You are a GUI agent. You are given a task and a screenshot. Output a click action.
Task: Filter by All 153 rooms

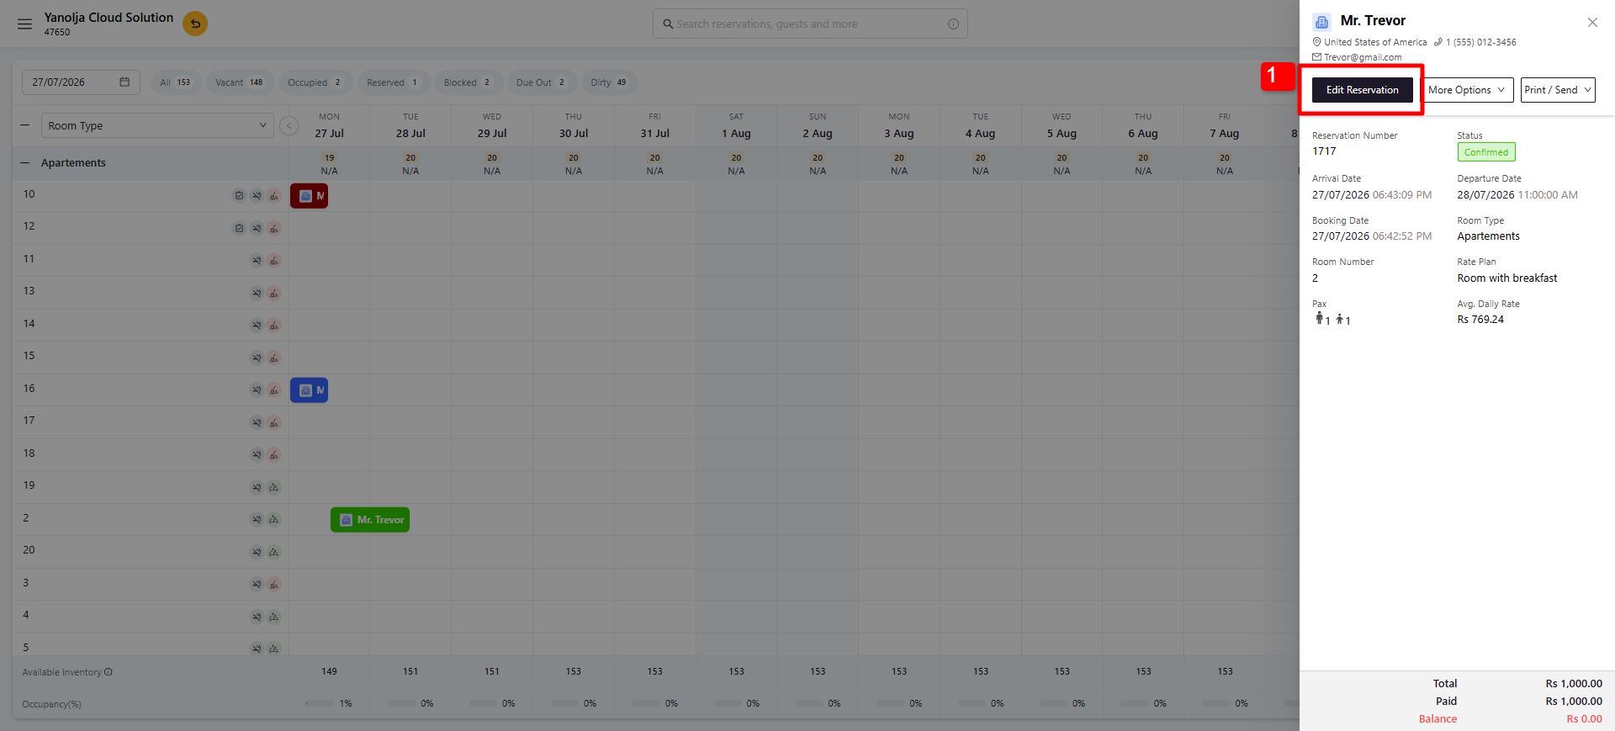point(175,82)
